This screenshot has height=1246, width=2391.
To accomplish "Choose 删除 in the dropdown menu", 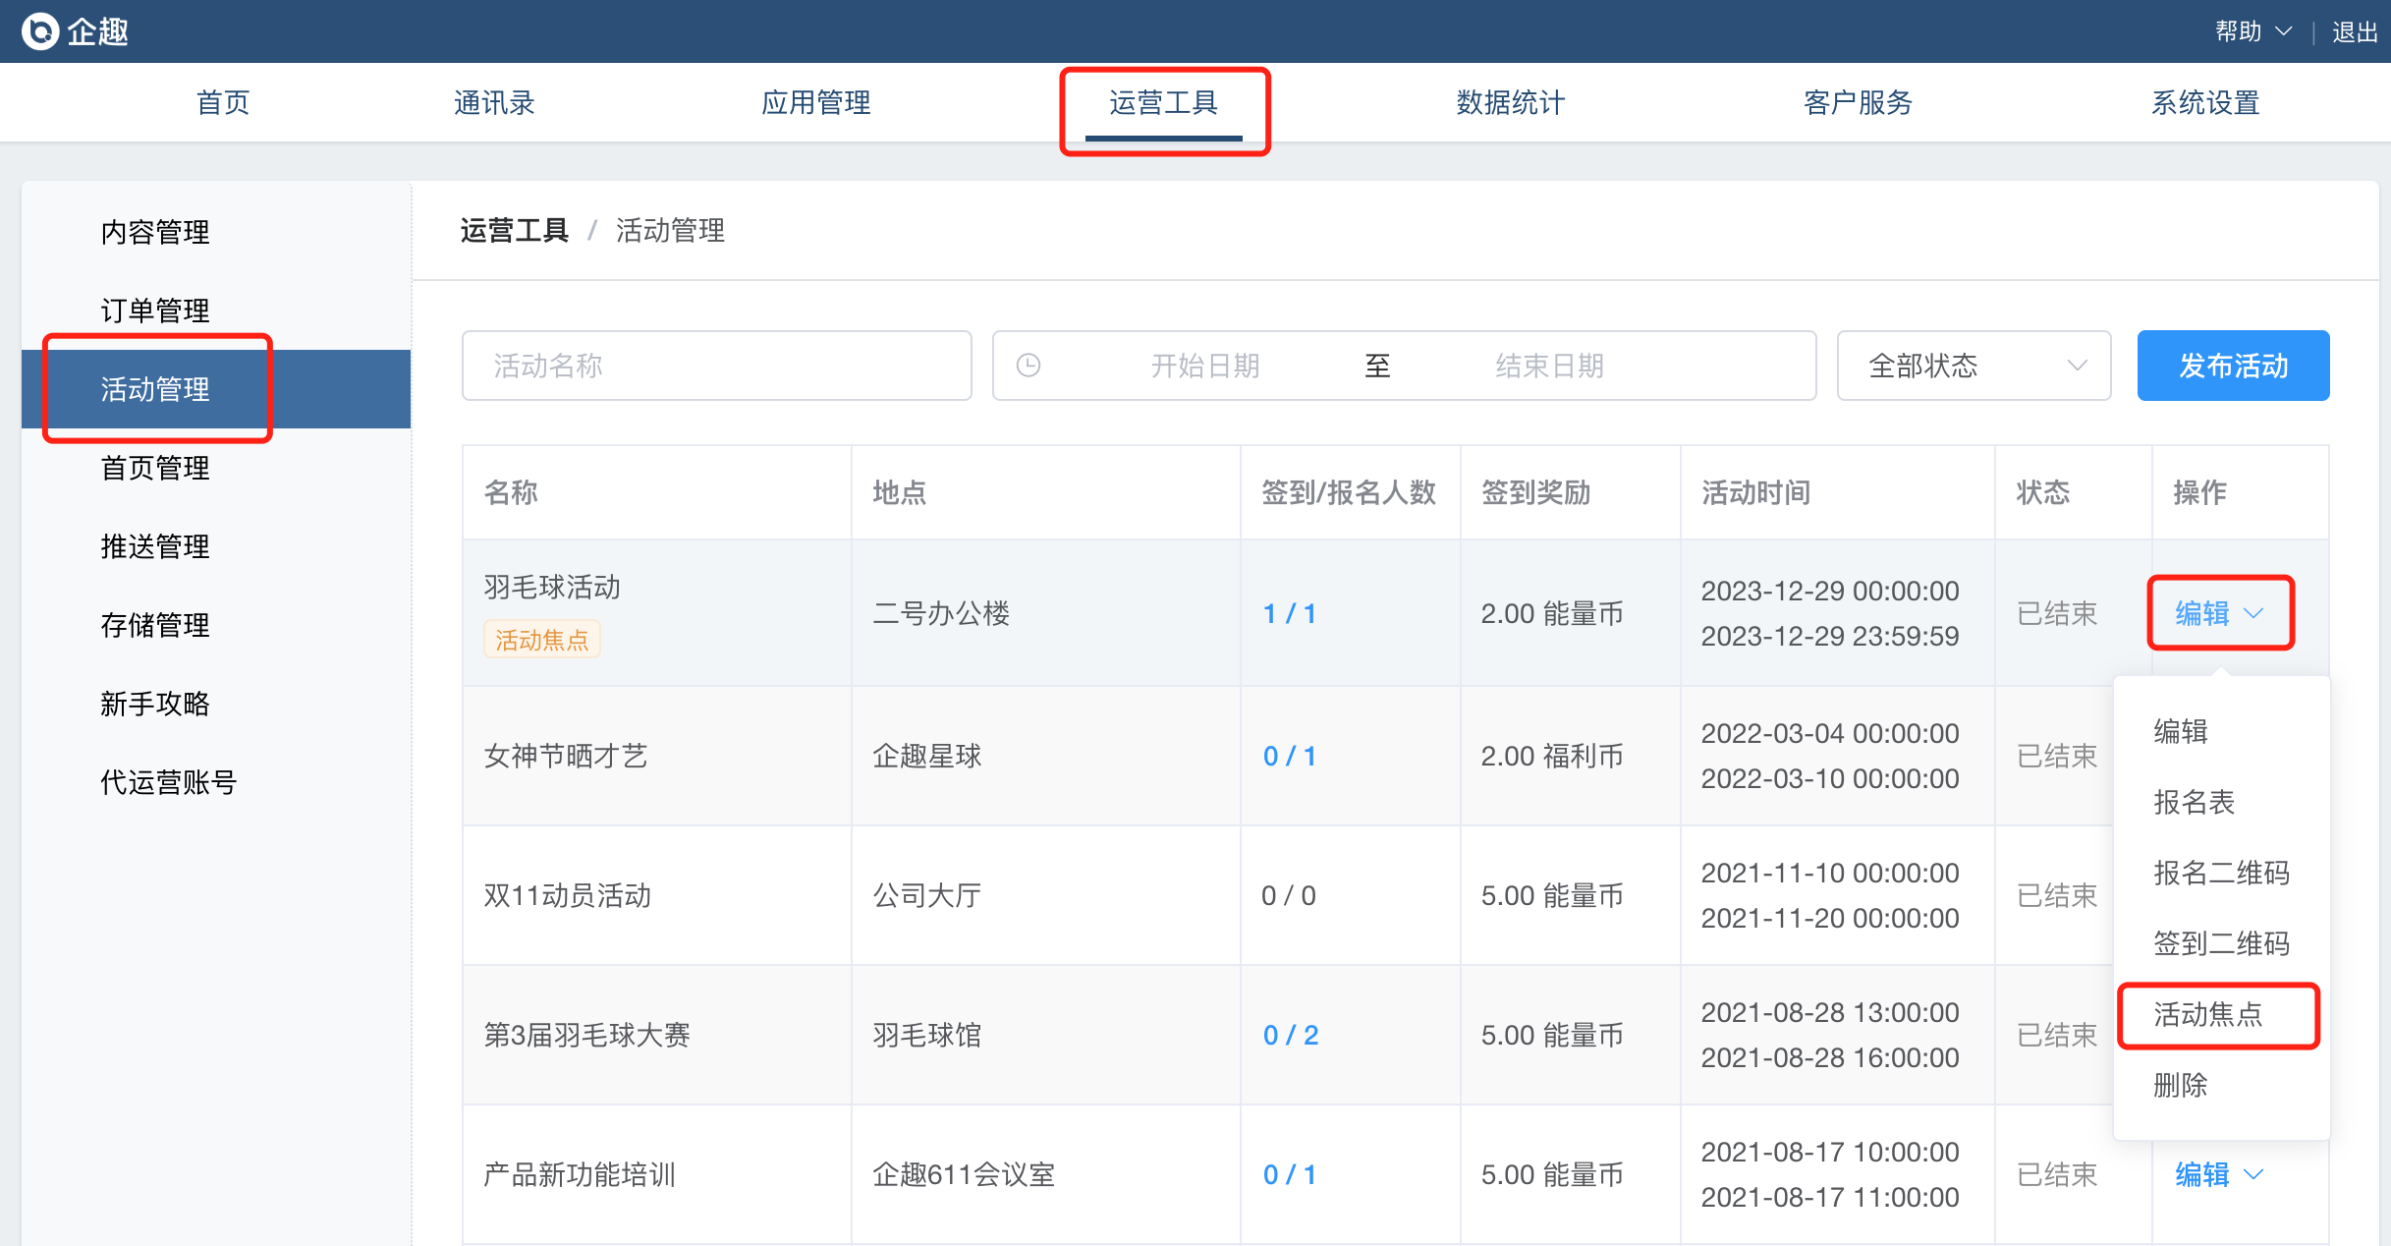I will 2180,1085.
